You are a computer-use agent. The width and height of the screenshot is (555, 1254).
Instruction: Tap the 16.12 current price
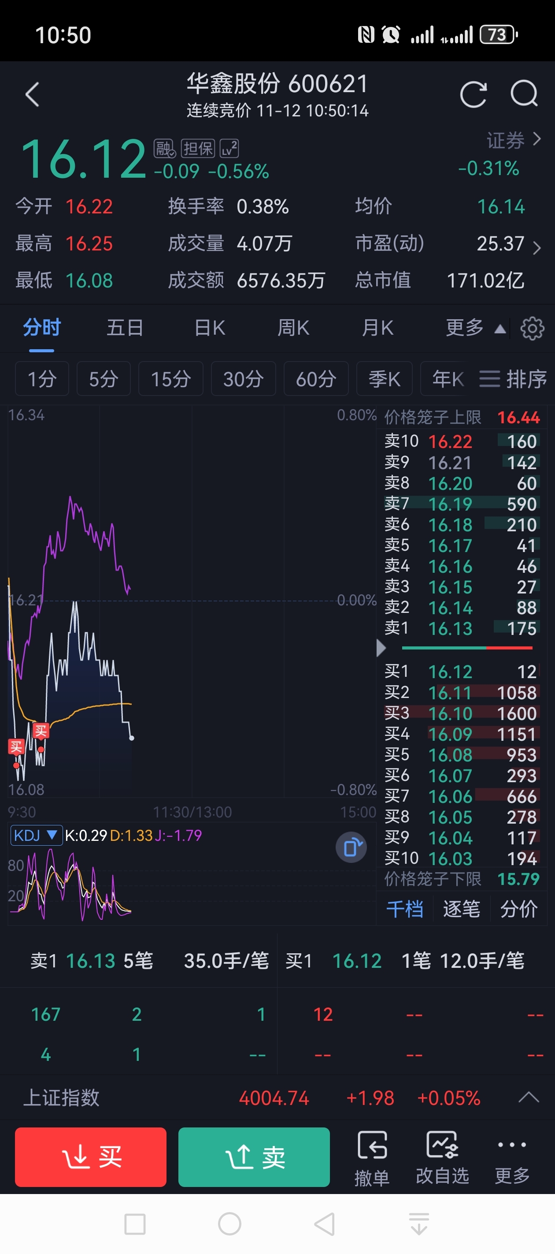[84, 159]
